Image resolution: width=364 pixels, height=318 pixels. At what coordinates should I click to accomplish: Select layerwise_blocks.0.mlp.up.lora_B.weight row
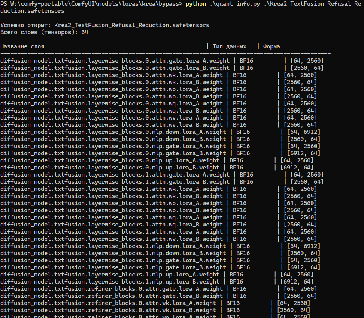[x=157, y=168]
